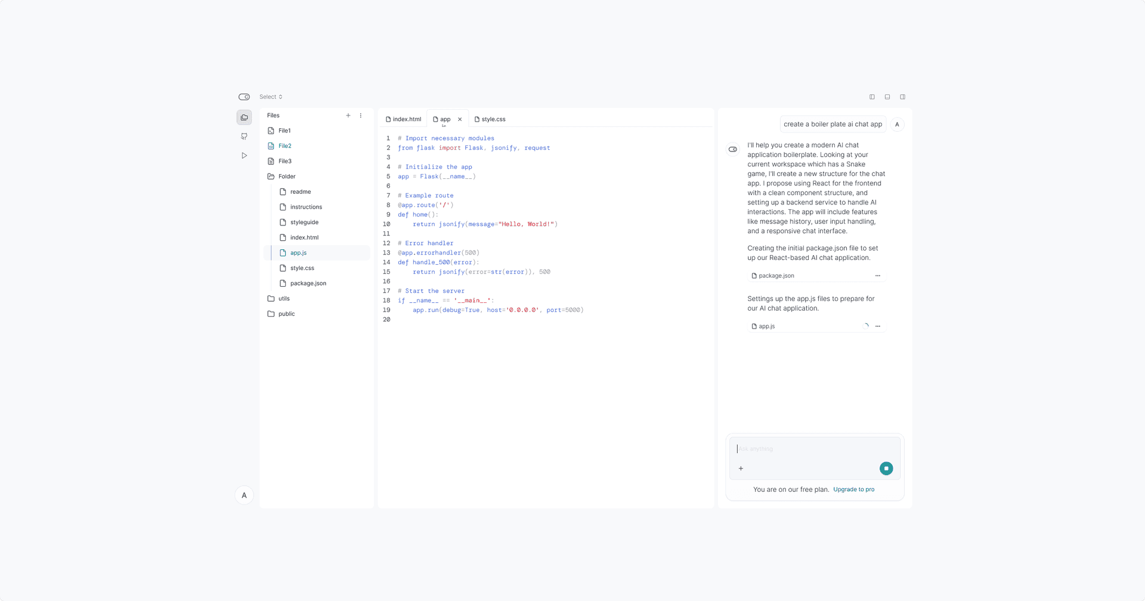Toggle the right panel layout icon

pyautogui.click(x=903, y=97)
